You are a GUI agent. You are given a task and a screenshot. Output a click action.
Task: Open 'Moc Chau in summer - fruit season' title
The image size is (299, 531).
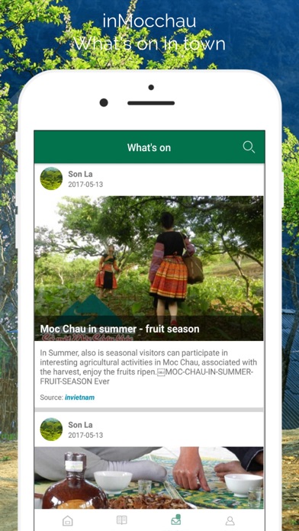[120, 329]
